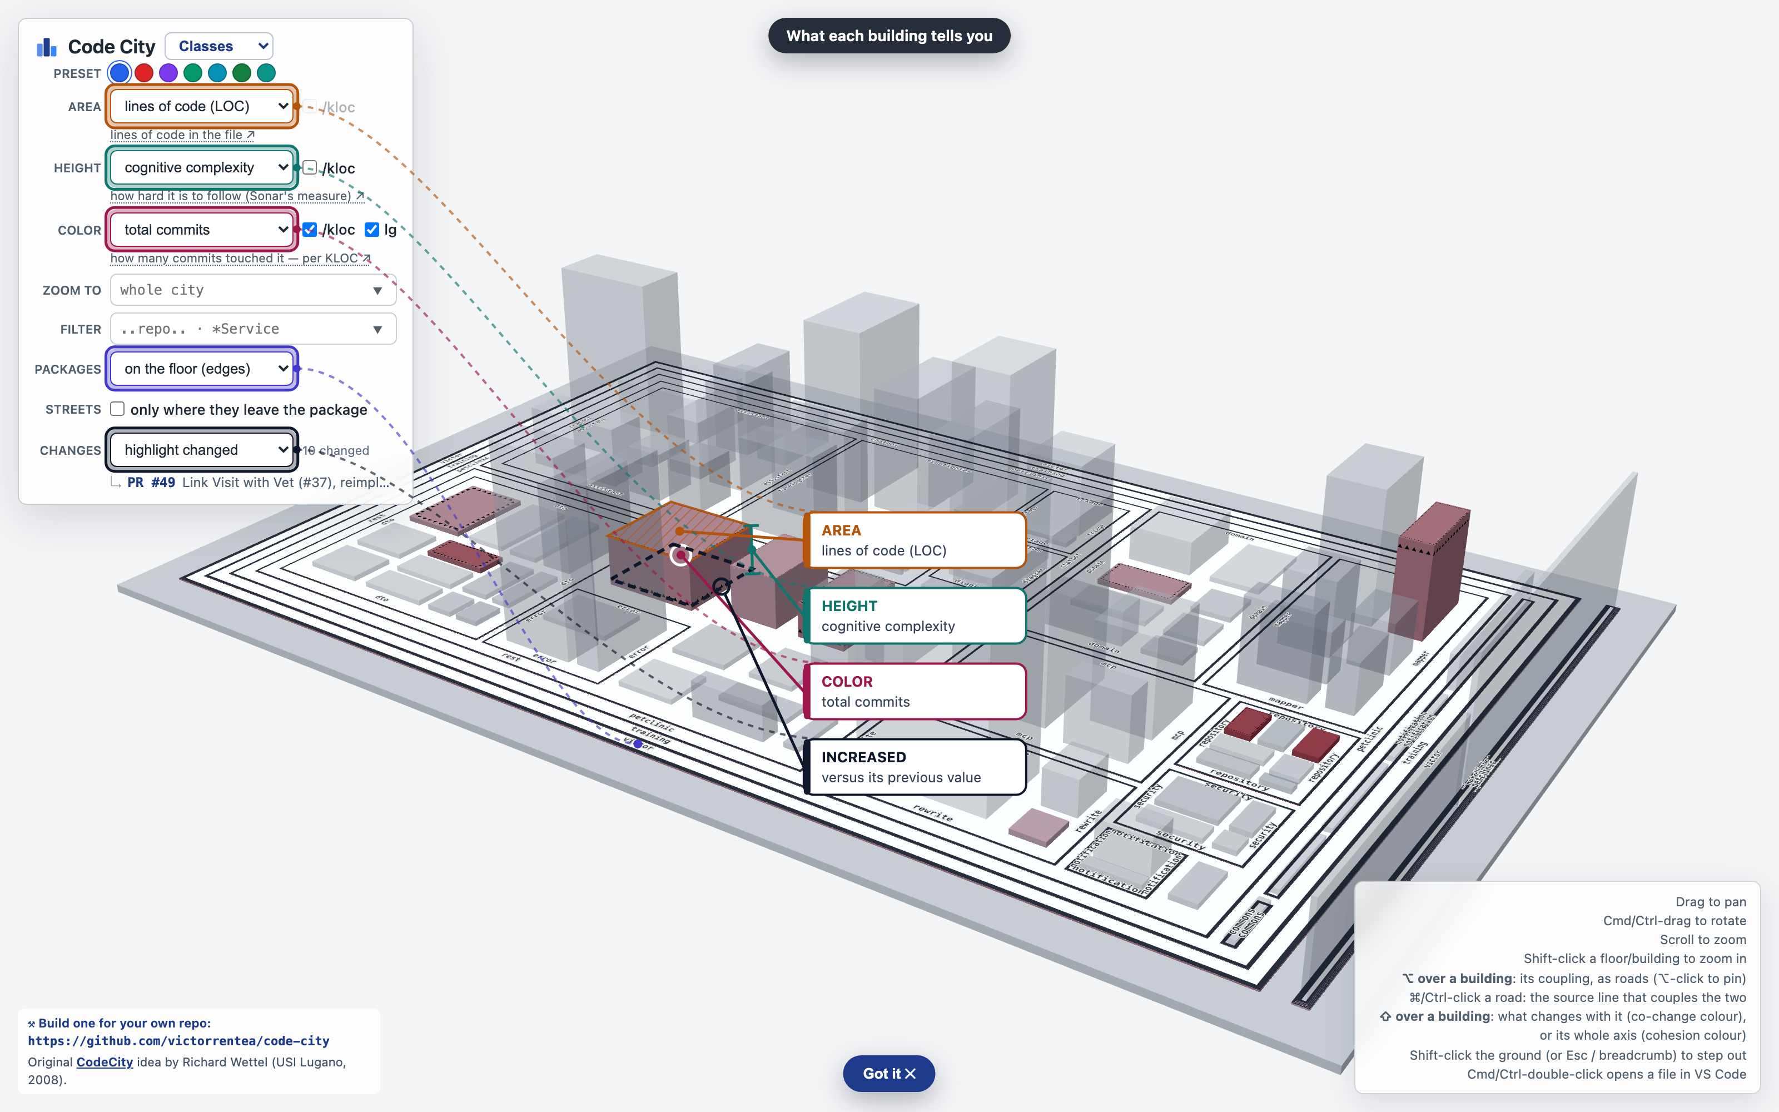Dismiss the tutorial with Got it button
1779x1112 pixels.
pos(889,1073)
